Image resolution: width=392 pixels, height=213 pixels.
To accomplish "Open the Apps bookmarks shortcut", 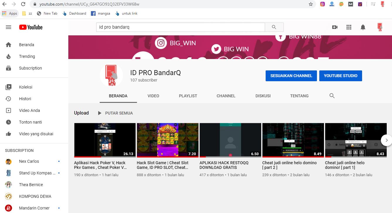I will (x=10, y=13).
